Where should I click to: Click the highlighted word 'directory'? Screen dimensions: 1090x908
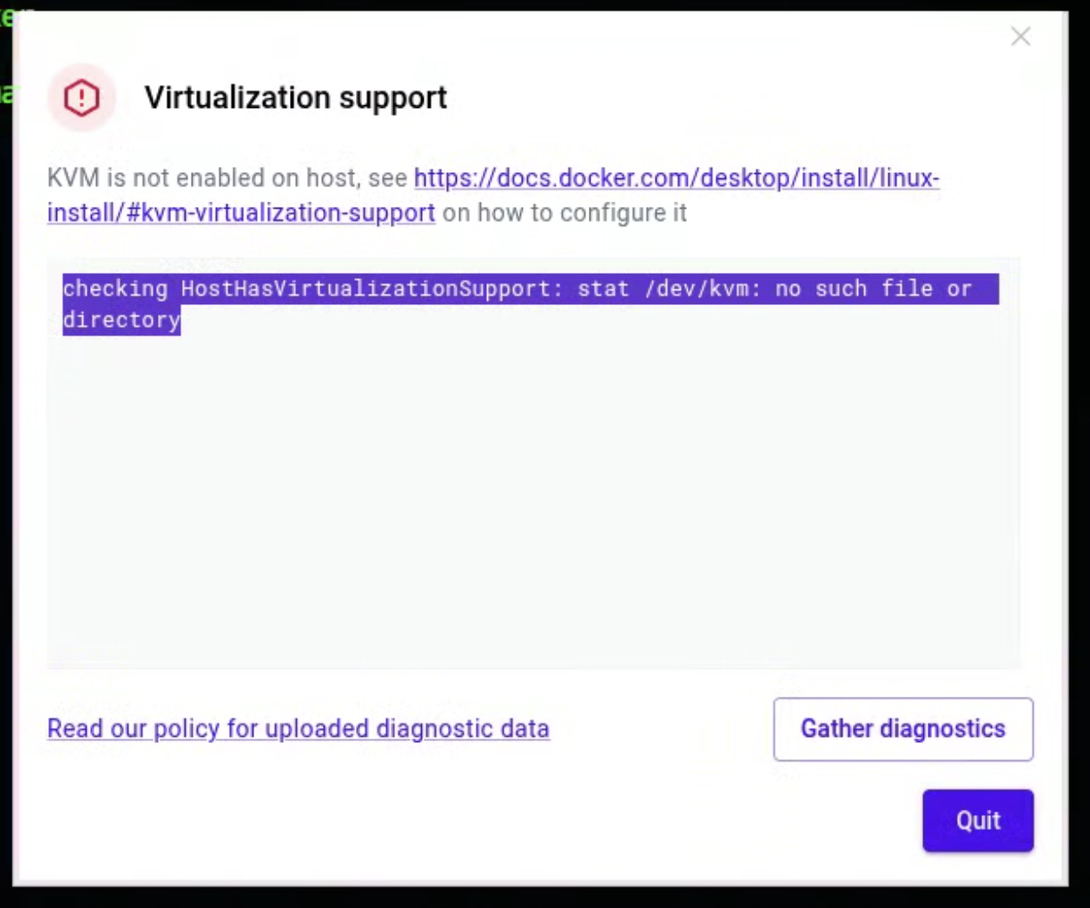[121, 320]
